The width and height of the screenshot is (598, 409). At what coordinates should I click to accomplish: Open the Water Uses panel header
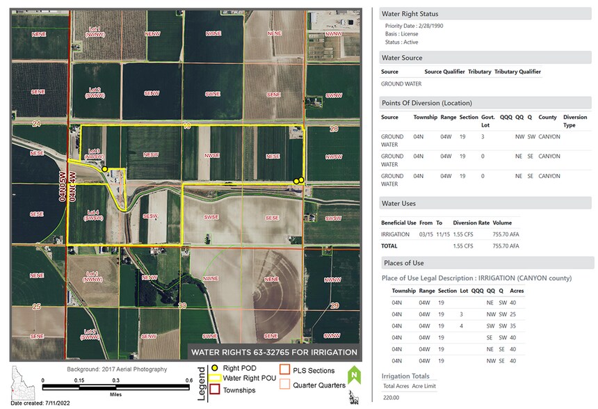[398, 203]
